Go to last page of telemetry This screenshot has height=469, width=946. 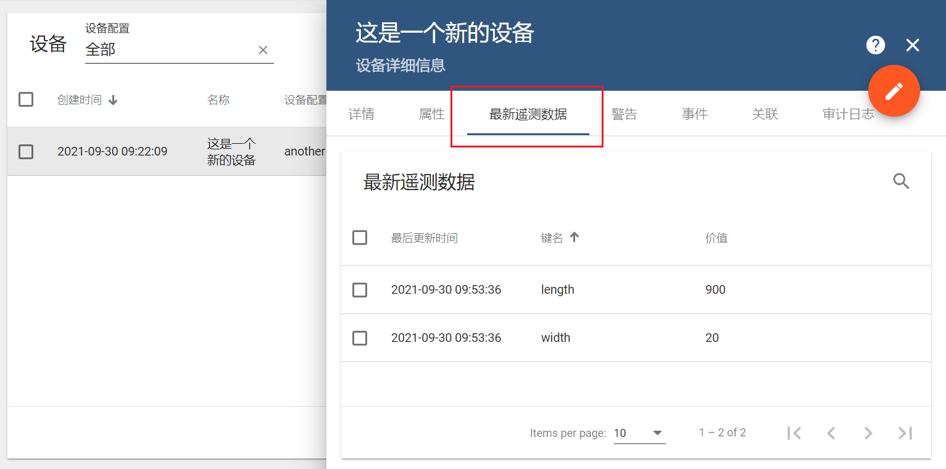[x=905, y=433]
